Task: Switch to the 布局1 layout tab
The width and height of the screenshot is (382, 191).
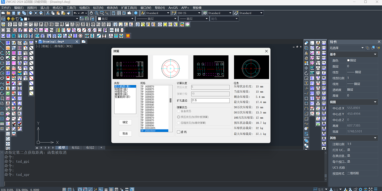Action: [x=75, y=148]
